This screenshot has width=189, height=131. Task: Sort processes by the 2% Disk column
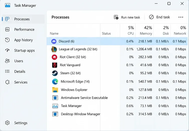[x=162, y=30]
